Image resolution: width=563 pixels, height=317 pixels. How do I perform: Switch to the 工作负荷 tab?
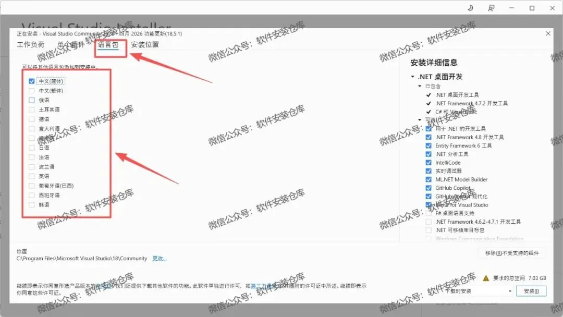(31, 44)
